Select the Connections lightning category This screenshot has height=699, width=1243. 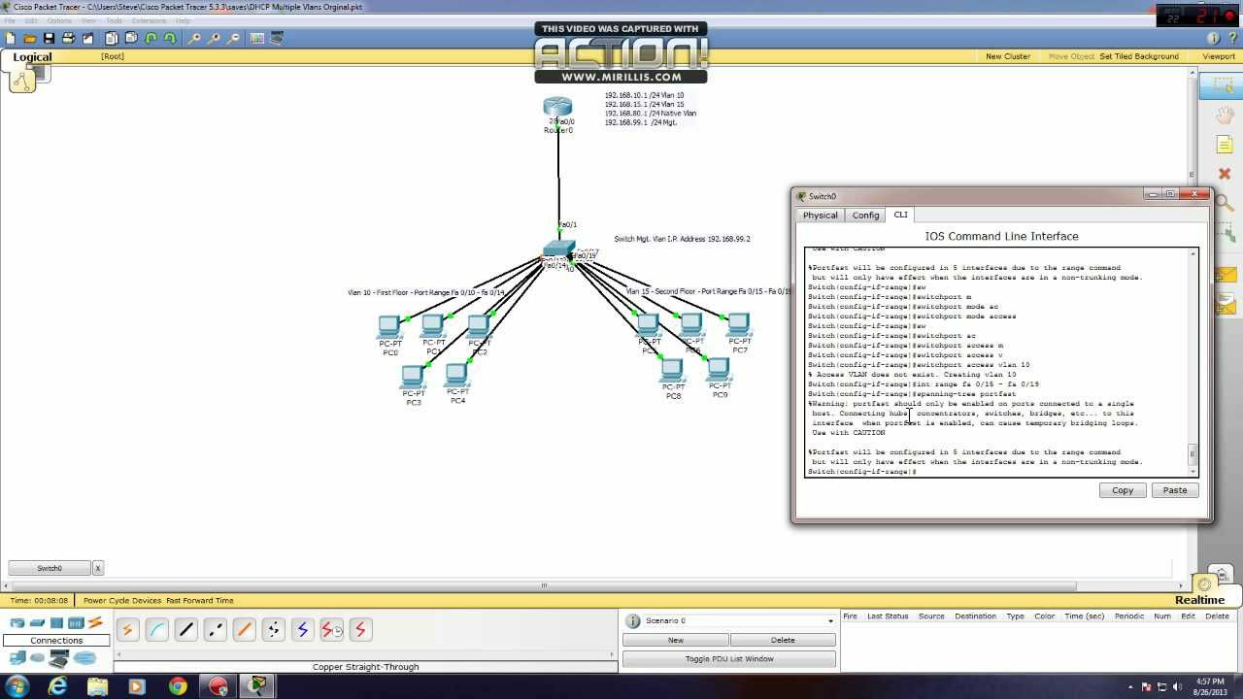tap(95, 622)
